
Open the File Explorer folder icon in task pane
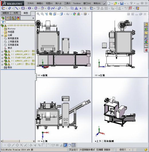point(146,33)
